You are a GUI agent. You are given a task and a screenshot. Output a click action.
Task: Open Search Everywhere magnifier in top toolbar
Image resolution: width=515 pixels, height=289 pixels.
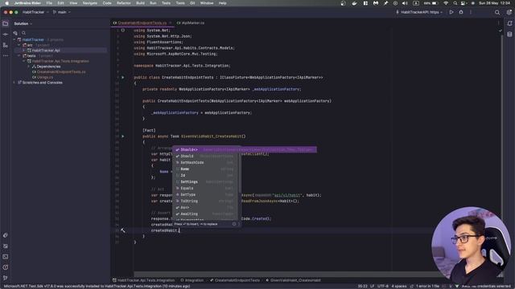(x=497, y=13)
